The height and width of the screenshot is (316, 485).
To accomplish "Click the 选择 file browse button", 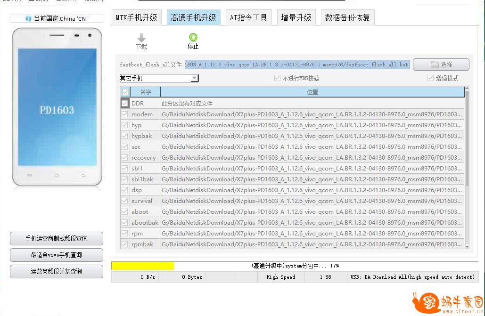I will tap(441, 65).
